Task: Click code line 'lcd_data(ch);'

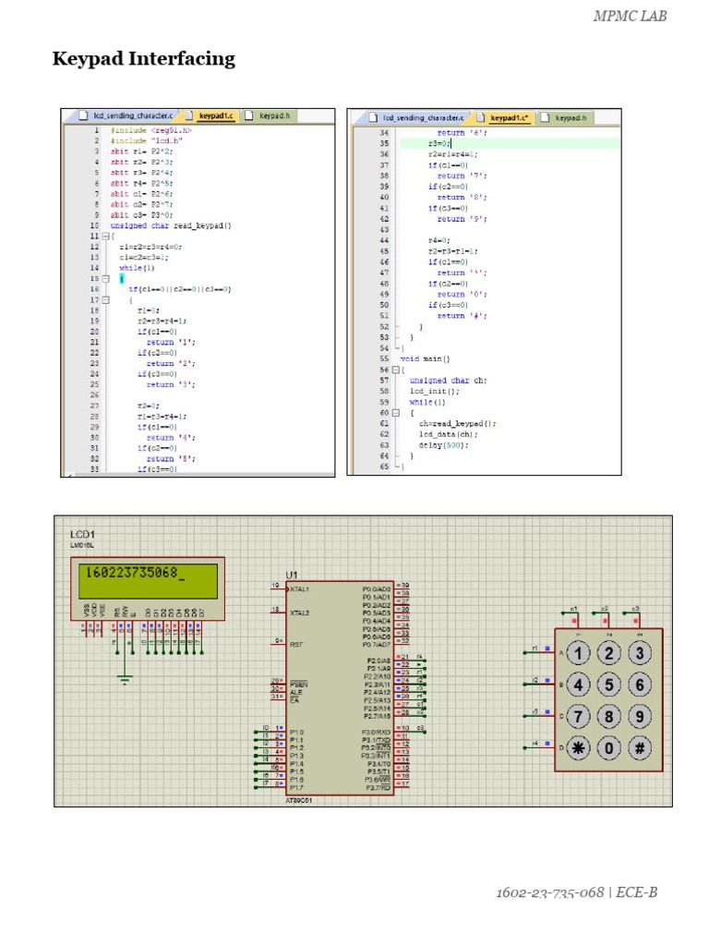Action: 449,434
